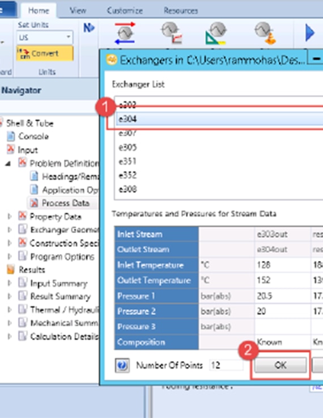Pick exchanger e351 from Exchanger List
This screenshot has height=418, width=323.
[x=127, y=161]
